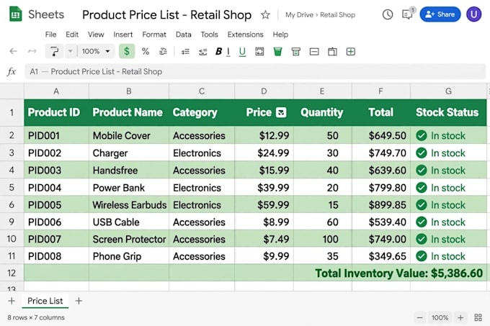Open the Edit menu

72,35
